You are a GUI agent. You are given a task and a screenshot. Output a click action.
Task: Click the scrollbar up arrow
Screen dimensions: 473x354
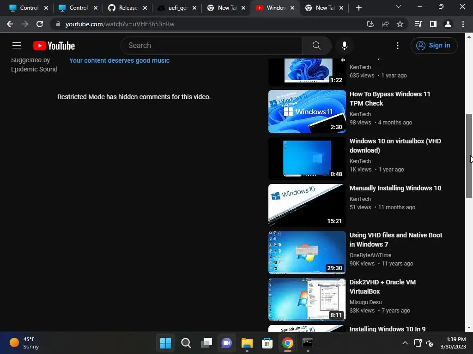pyautogui.click(x=469, y=37)
